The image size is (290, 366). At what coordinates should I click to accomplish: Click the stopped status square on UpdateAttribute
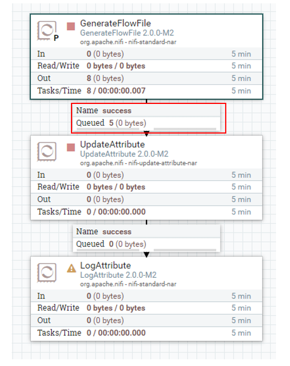coord(71,148)
